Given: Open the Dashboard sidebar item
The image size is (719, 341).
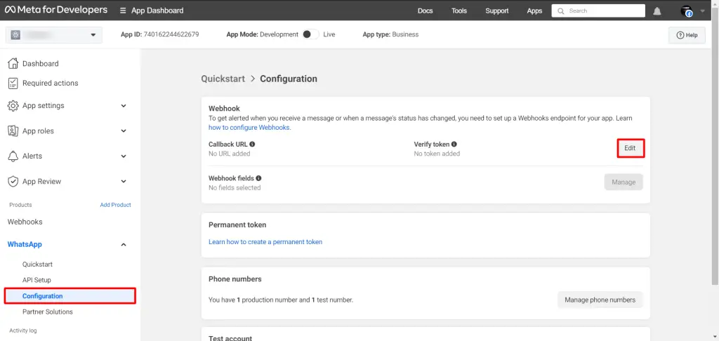Looking at the screenshot, I should pos(40,64).
